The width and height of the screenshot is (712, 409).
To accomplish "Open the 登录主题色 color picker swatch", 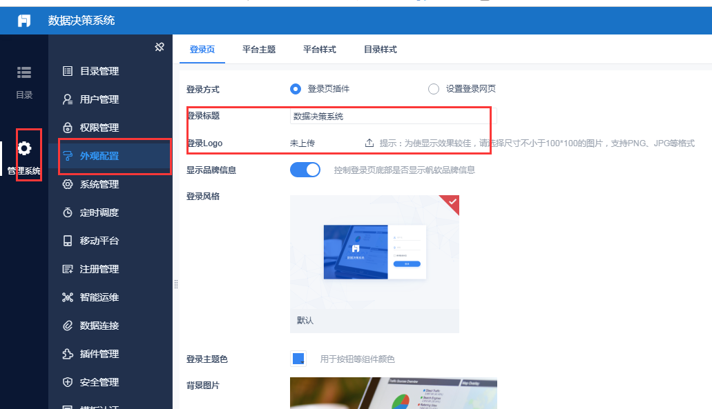I will coord(298,359).
